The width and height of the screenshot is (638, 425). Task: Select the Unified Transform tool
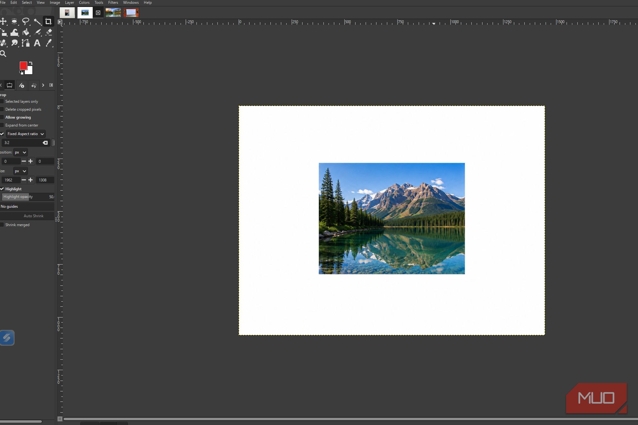tap(3, 32)
